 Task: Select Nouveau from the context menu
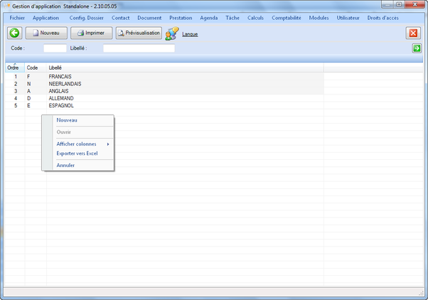click(x=67, y=120)
